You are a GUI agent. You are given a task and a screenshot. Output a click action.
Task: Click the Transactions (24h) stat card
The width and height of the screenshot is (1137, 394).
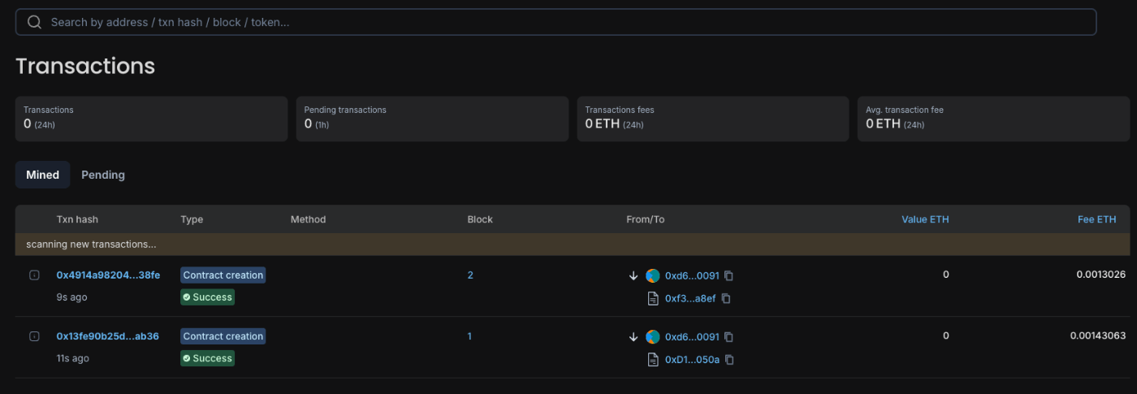[151, 119]
